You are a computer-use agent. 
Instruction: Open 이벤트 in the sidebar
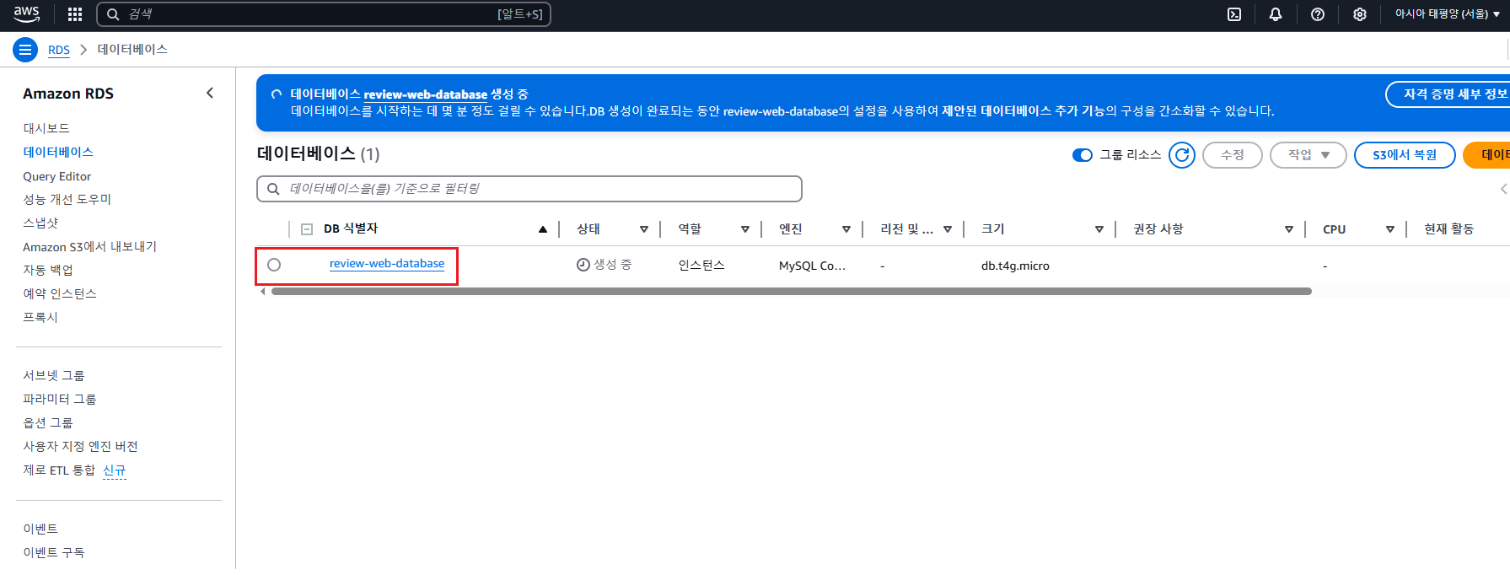tap(40, 529)
